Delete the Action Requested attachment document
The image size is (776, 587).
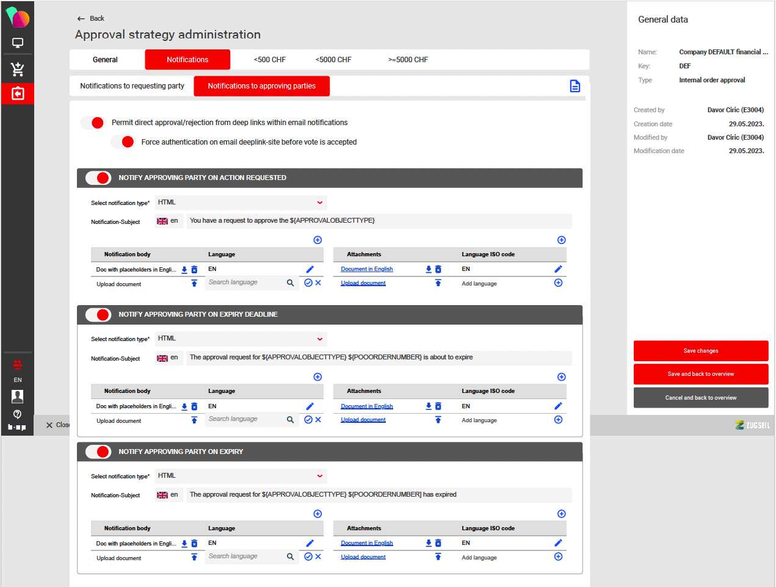pyautogui.click(x=438, y=269)
